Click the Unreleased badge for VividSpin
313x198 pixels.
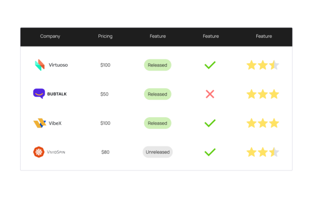tap(158, 152)
